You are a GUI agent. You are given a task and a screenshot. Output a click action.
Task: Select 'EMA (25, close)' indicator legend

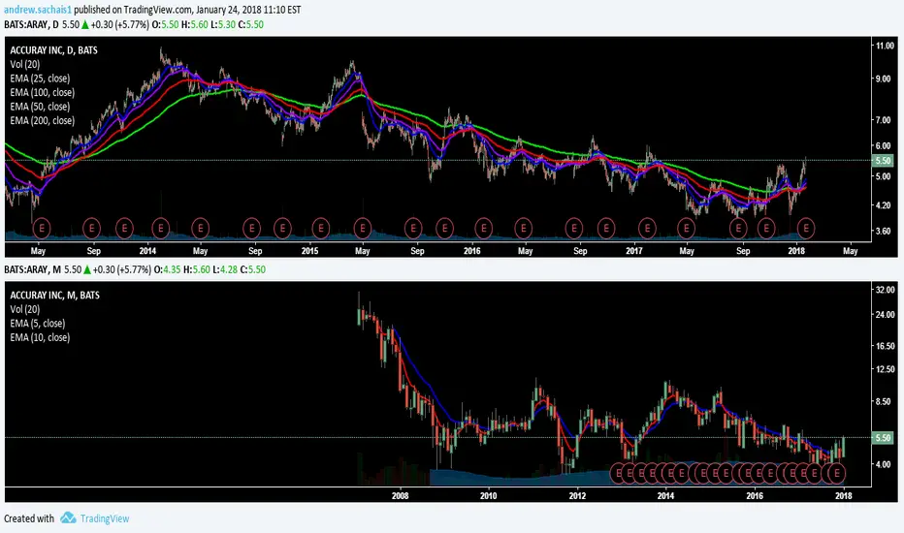tap(40, 78)
